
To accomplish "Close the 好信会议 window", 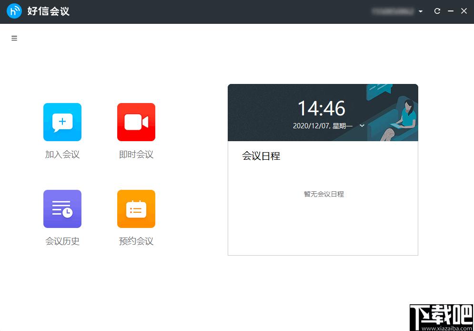I will pos(464,11).
